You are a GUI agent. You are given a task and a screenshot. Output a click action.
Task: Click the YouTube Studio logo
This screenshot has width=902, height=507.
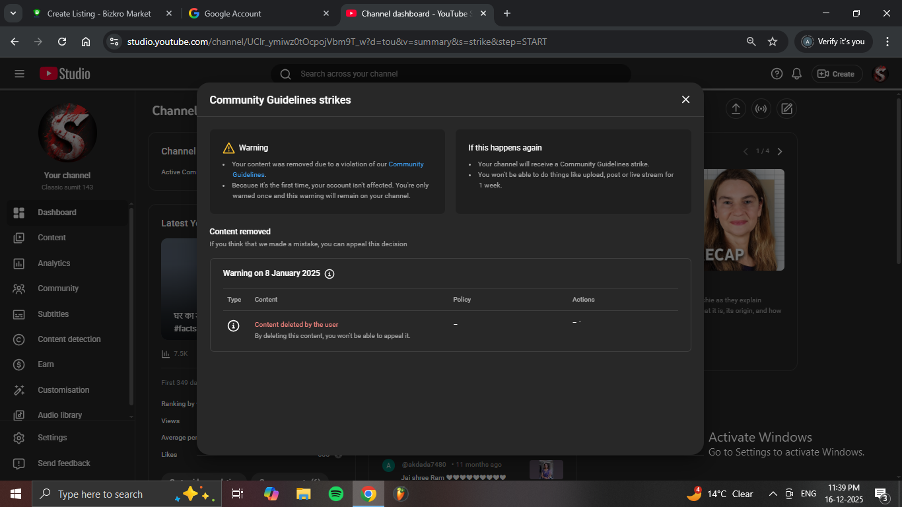click(65, 74)
